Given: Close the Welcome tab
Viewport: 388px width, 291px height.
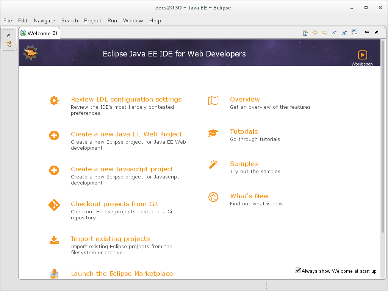Looking at the screenshot, I should [55, 33].
